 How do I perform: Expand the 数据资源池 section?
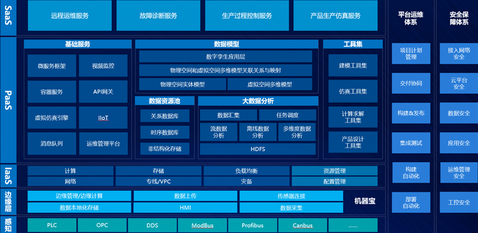[165, 101]
